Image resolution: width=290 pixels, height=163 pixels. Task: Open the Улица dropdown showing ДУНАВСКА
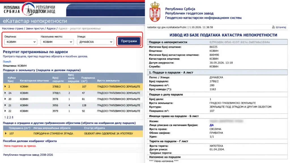point(95,42)
